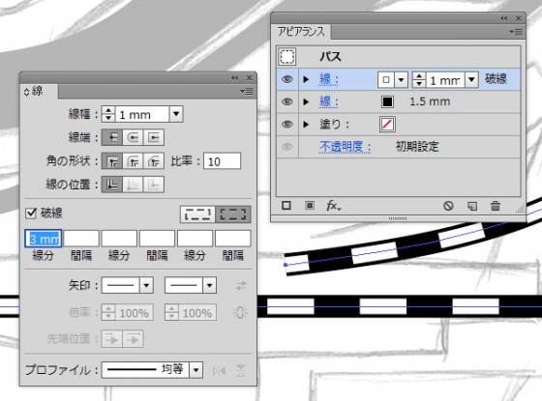Viewport: 542px width, 401px height.
Task: Uncheck the 破線 checkbox
Action: click(x=31, y=214)
